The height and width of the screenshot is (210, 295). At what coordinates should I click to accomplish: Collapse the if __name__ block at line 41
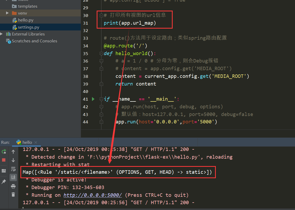tap(101, 99)
